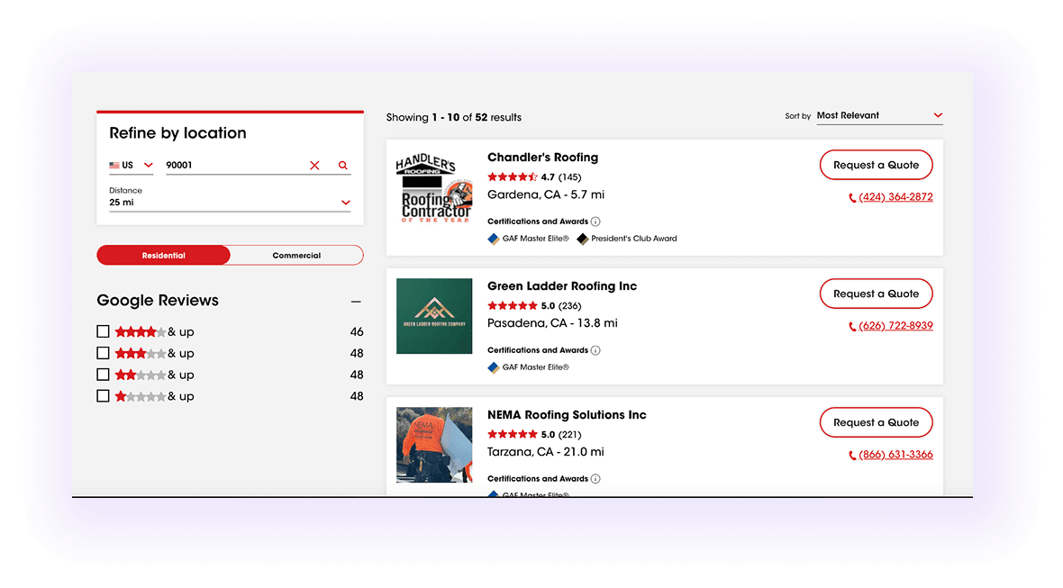Viewport: 1063px width, 588px height.
Task: Click the red search magnifier icon
Action: tap(343, 166)
